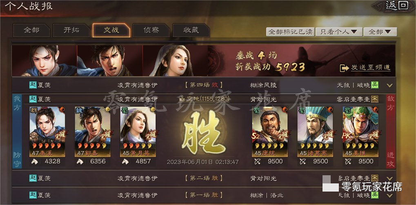
Task: Expand the 第四场 败 battle row
Action: point(389,86)
